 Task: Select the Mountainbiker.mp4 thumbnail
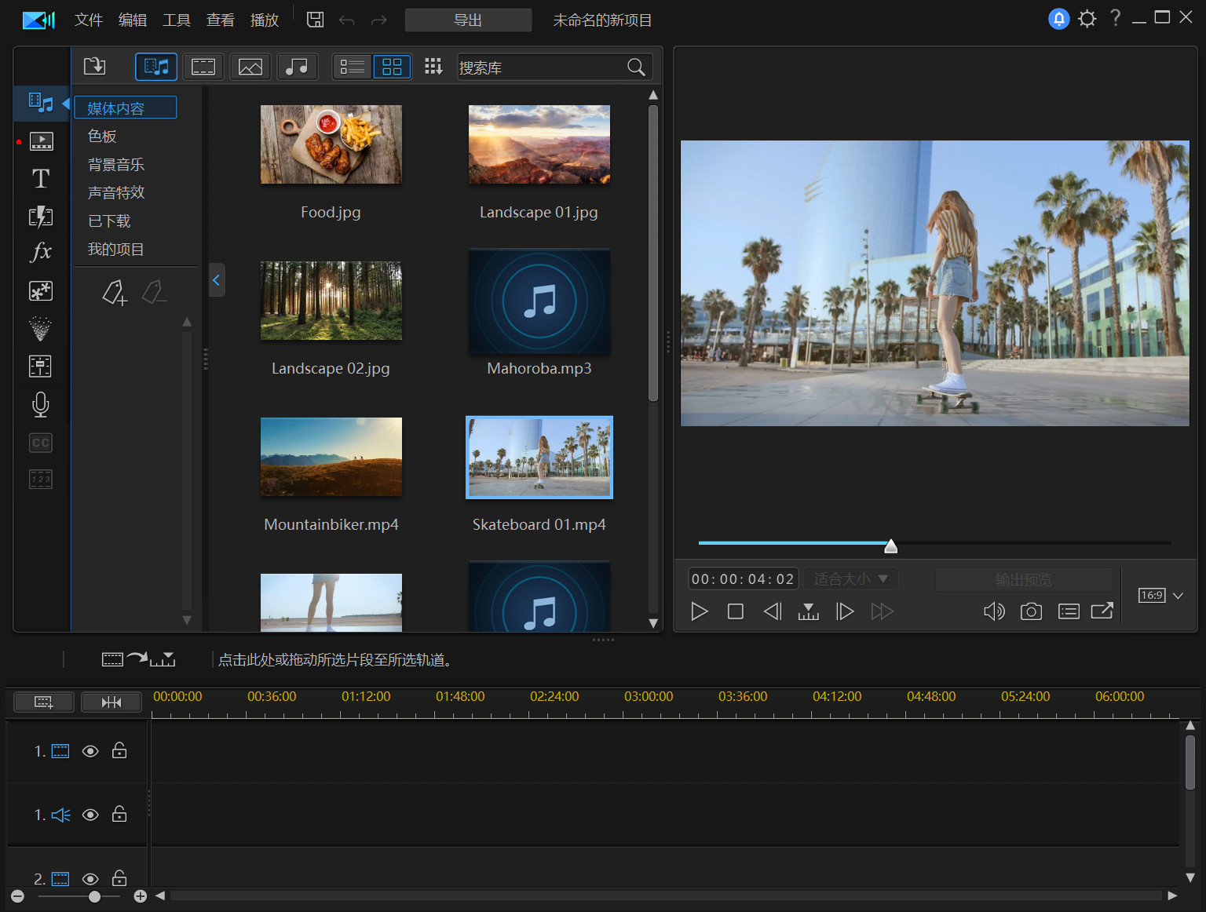(331, 457)
